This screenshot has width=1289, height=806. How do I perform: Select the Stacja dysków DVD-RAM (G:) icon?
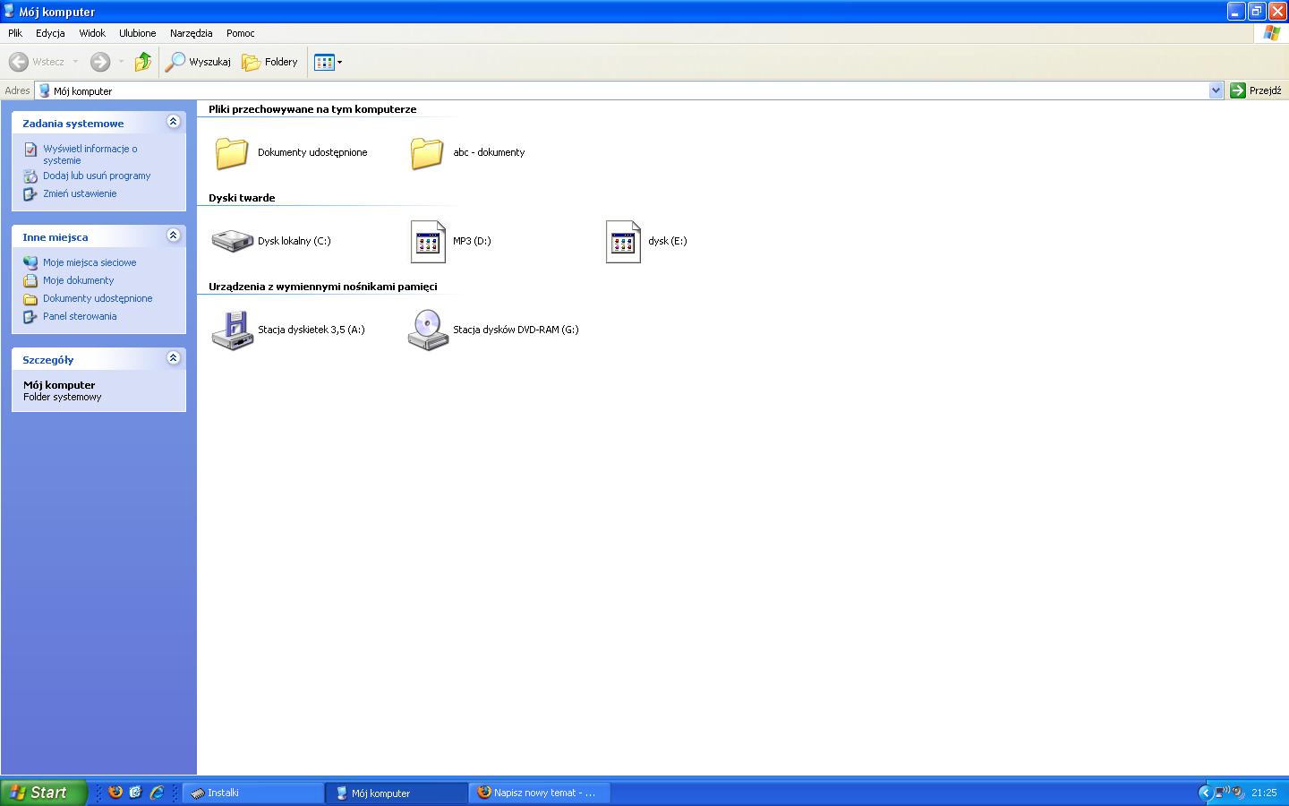coord(428,330)
